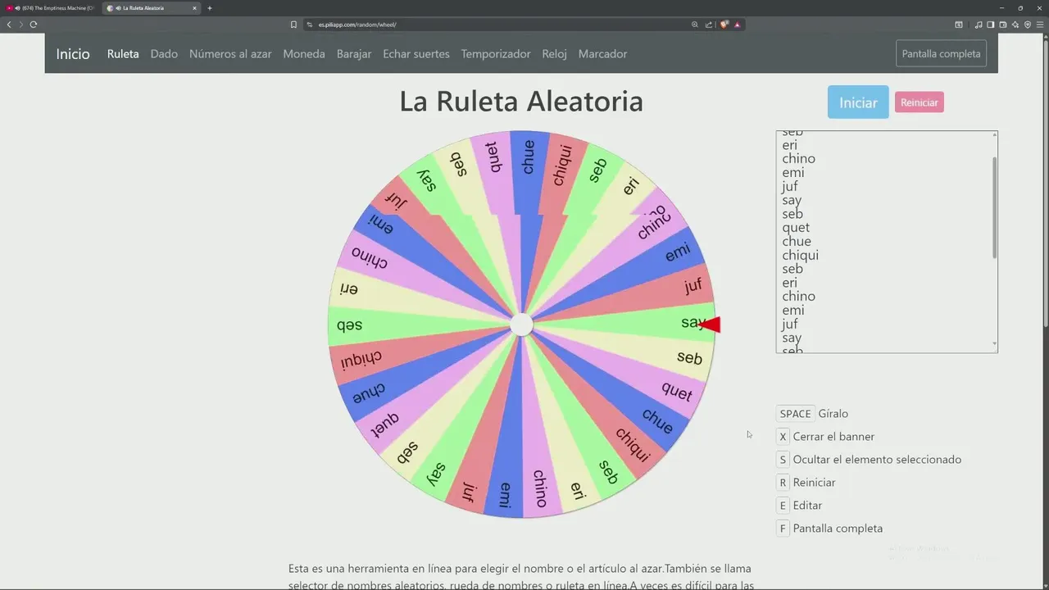Image resolution: width=1049 pixels, height=590 pixels.
Task: Mute audio on The Emptiness Machine tab
Action: tap(17, 8)
